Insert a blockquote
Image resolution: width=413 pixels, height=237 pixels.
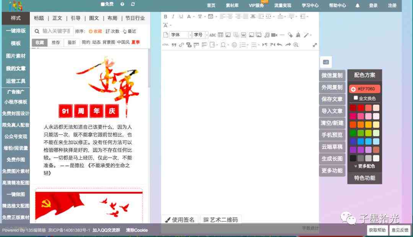tap(174, 45)
